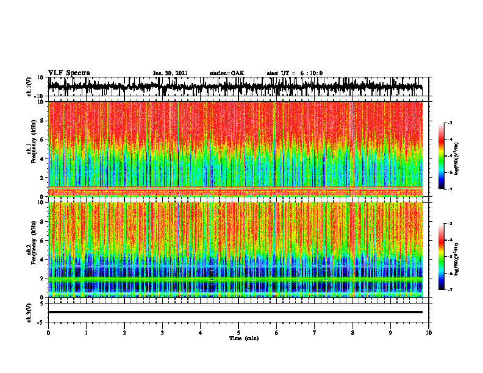Click inside the ch.2 spectrogram panel
The height and width of the screenshot is (373, 483).
(235, 250)
